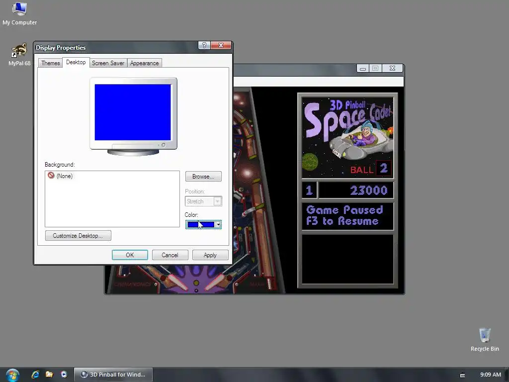Select the (None) background entry
Viewport: 509px width, 382px height.
click(x=60, y=176)
